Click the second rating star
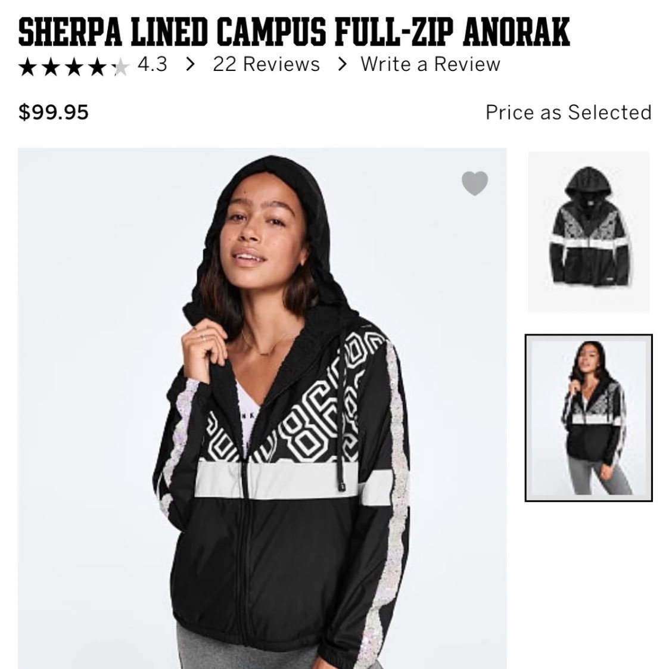Image resolution: width=669 pixels, height=669 pixels. [x=51, y=67]
